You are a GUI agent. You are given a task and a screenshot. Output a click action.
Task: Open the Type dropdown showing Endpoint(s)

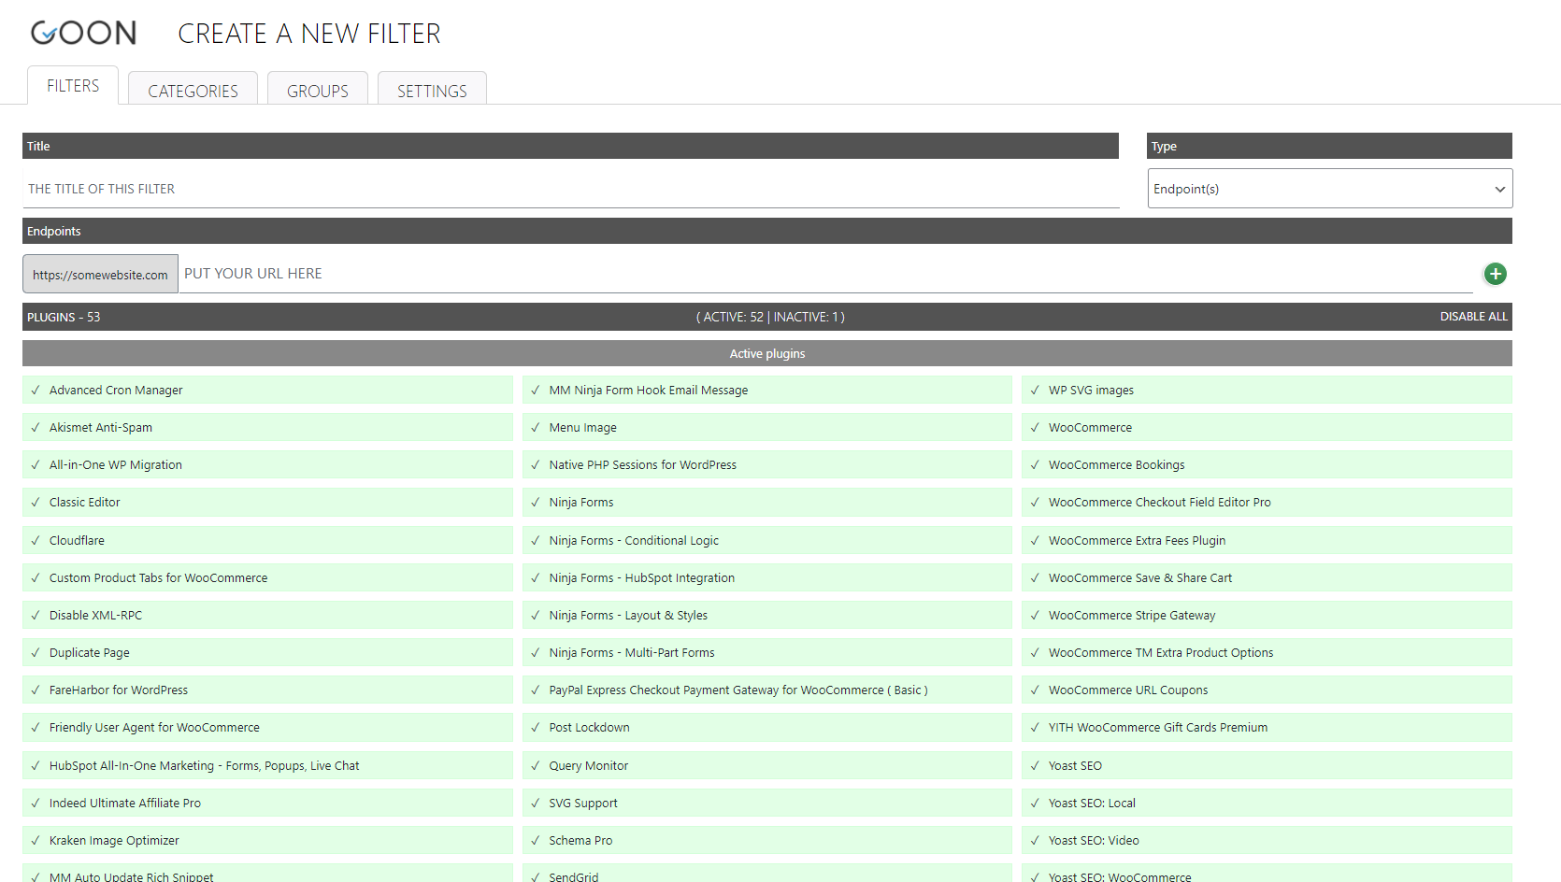[x=1329, y=189]
